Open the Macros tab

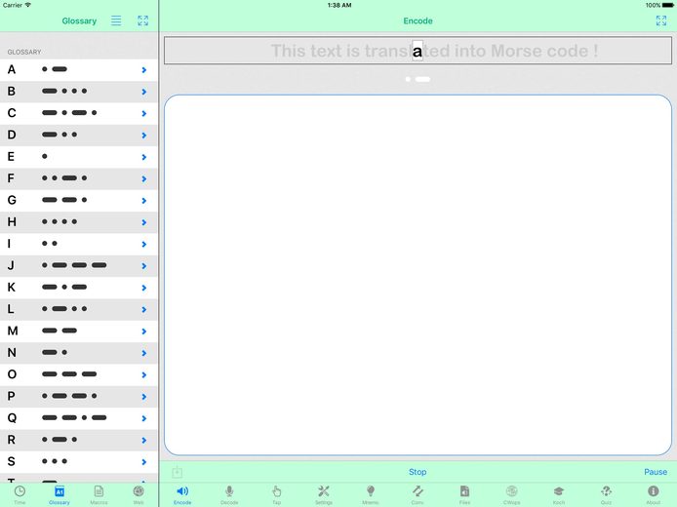(x=99, y=494)
